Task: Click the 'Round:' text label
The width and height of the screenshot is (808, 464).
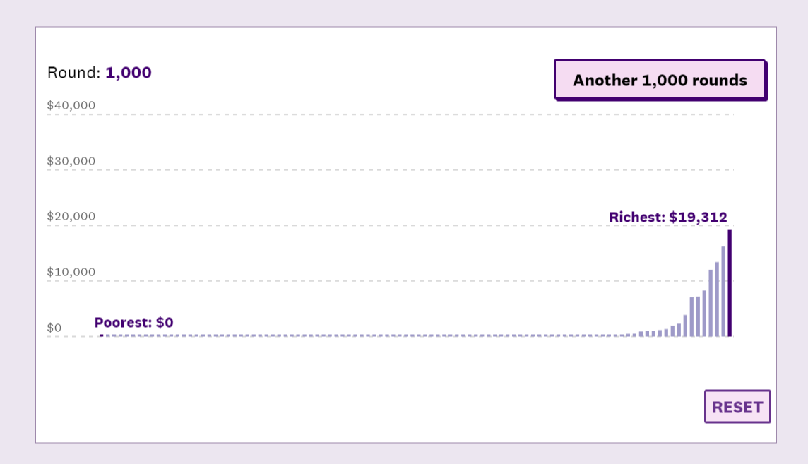Action: click(x=73, y=73)
